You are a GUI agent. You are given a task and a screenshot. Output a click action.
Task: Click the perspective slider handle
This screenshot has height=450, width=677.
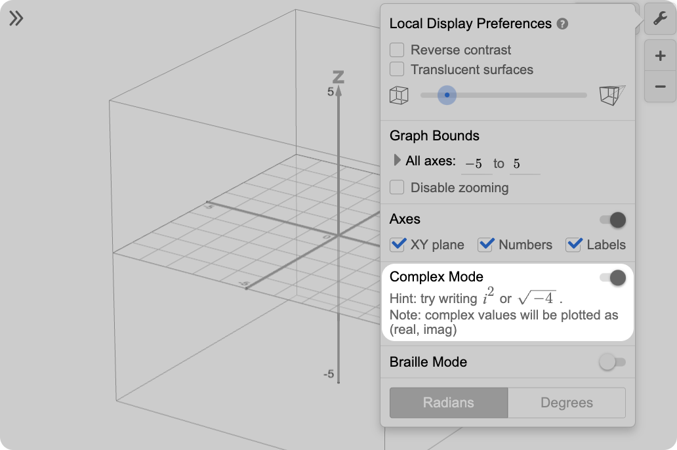tap(447, 95)
